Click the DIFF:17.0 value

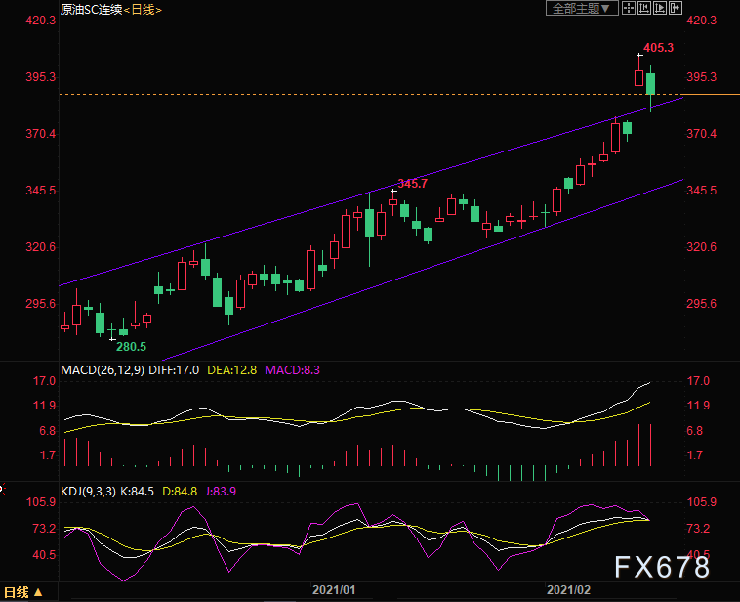[174, 370]
